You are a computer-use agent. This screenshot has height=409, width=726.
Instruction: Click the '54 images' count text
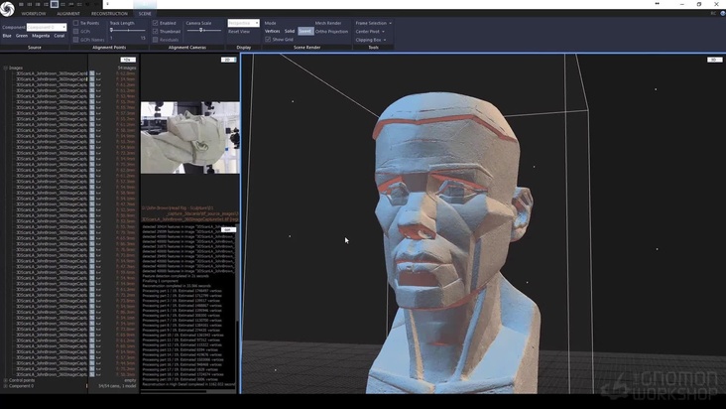point(126,68)
